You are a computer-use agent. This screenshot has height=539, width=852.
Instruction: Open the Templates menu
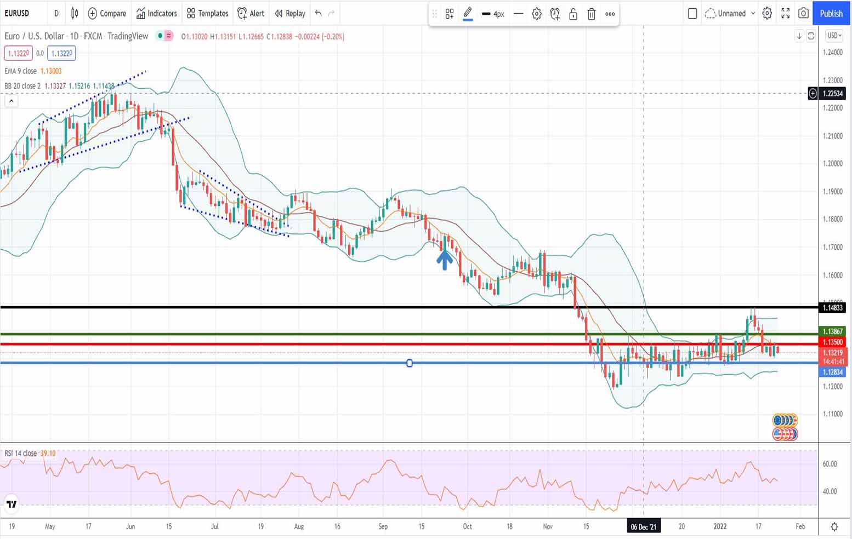207,13
